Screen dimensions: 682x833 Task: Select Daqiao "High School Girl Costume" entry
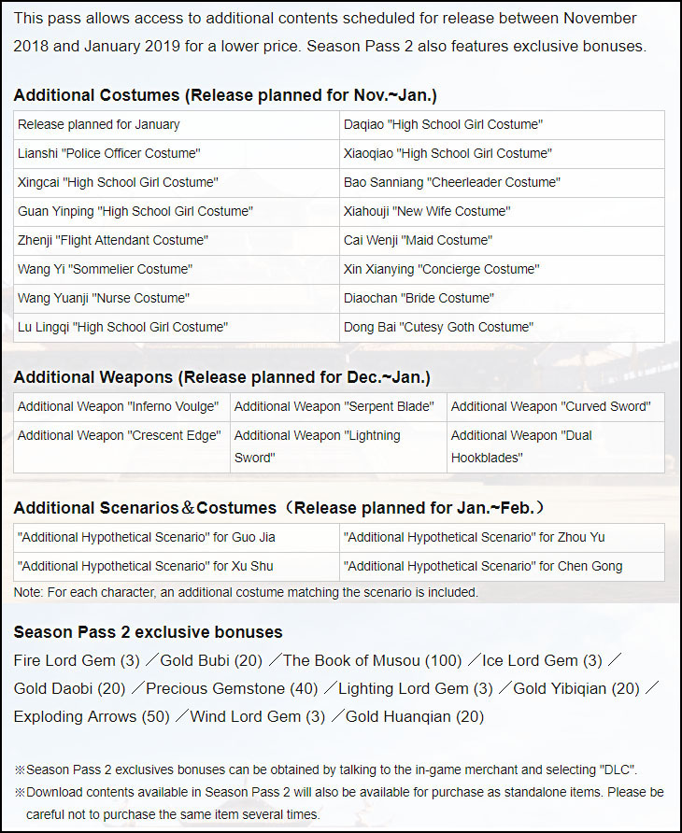(443, 124)
